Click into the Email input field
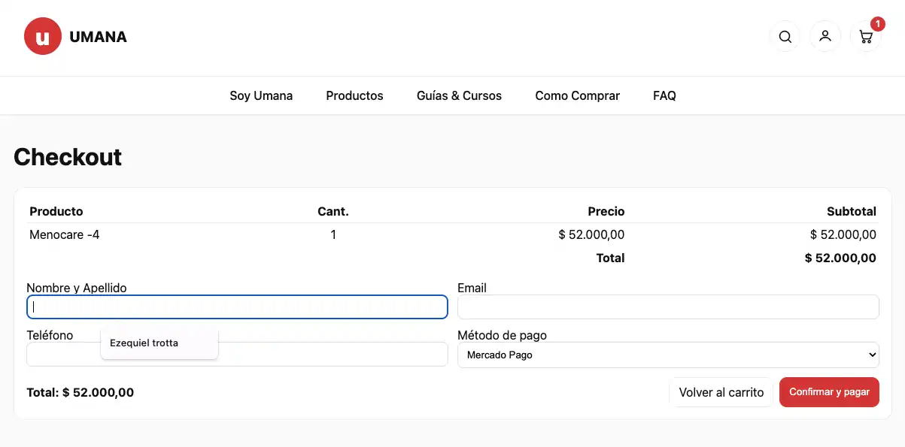This screenshot has width=905, height=447. click(668, 307)
